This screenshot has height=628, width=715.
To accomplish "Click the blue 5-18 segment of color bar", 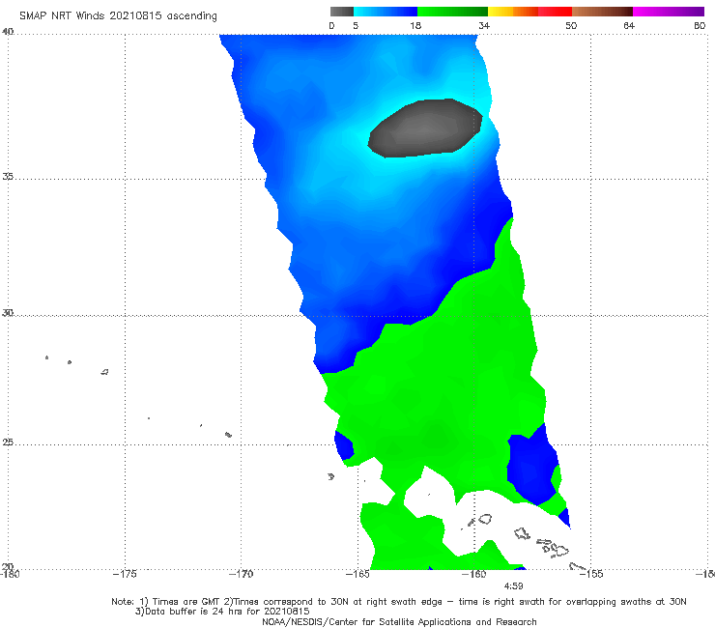I will pos(386,12).
